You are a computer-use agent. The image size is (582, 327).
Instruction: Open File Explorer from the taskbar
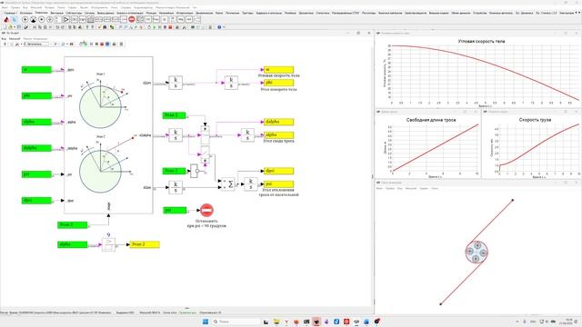pos(276,322)
